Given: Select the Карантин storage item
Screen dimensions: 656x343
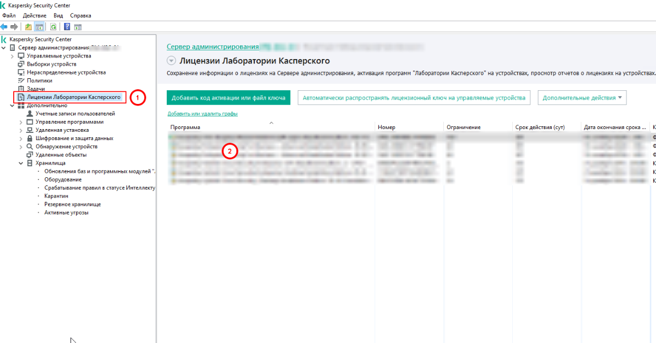Looking at the screenshot, I should (56, 196).
